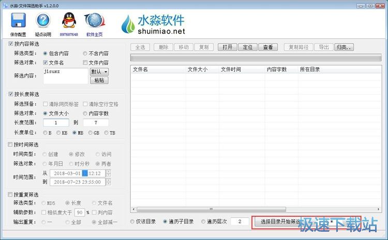Sort by the 文件大小 column header
The height and width of the screenshot is (240, 388).
tap(202, 69)
